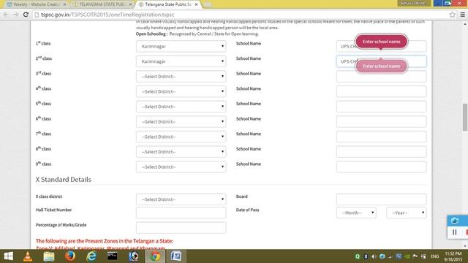Open a new tab button
Viewport: 468px width, 263px height.
pyautogui.click(x=208, y=4)
